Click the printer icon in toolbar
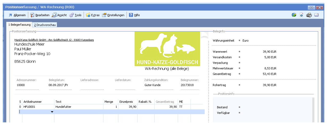Viewport: 327px width, 125px height. pos(309,15)
